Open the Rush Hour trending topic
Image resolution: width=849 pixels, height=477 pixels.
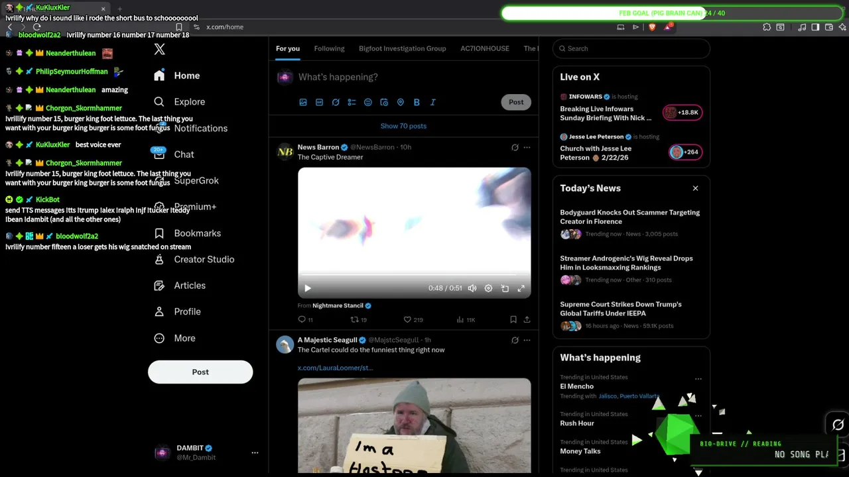(577, 423)
